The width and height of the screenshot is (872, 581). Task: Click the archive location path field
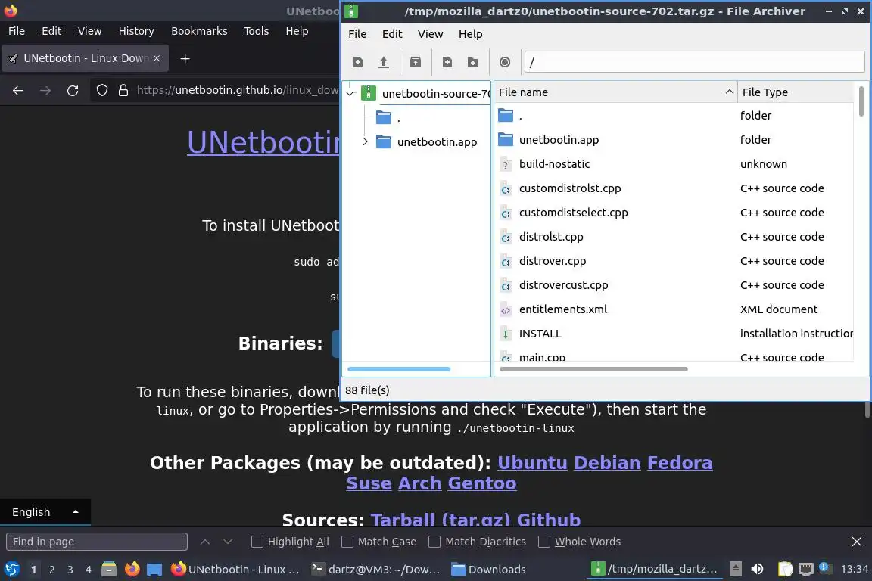[694, 62]
